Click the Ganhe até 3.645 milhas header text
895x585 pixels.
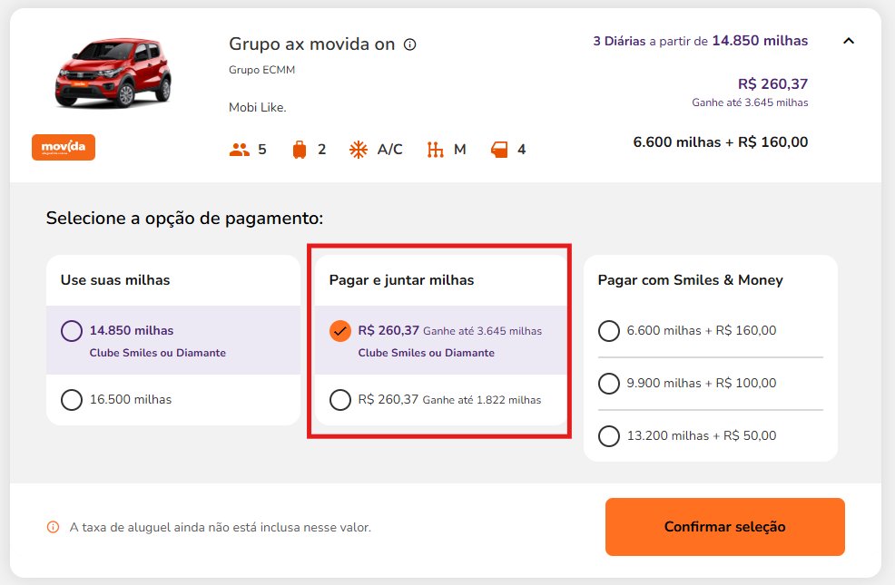pyautogui.click(x=750, y=102)
